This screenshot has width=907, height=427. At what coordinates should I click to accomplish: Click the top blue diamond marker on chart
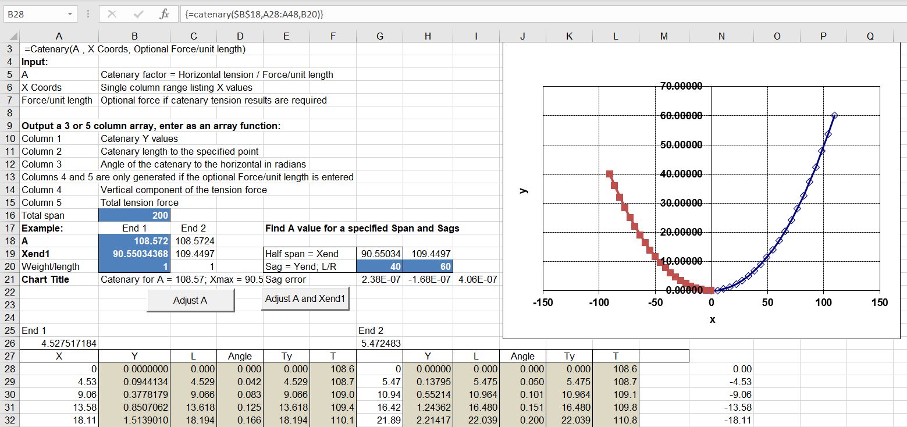tap(834, 116)
